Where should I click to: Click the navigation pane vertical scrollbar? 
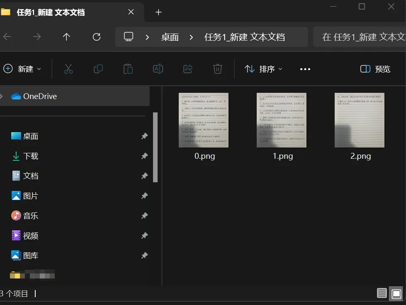tap(155, 147)
